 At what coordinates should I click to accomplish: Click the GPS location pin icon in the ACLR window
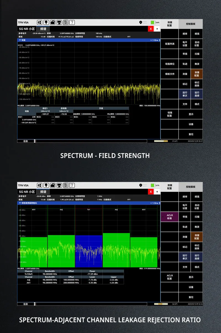(141, 185)
